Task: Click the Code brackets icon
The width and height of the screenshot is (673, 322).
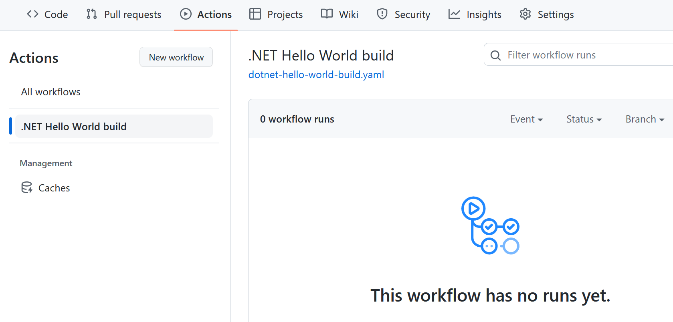Action: (32, 14)
